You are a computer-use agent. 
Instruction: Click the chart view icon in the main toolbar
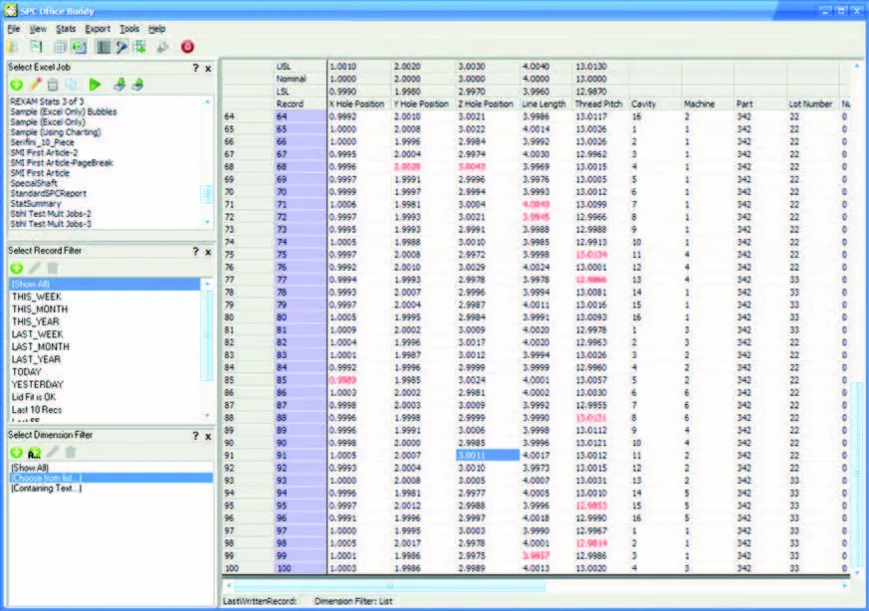pyautogui.click(x=37, y=47)
